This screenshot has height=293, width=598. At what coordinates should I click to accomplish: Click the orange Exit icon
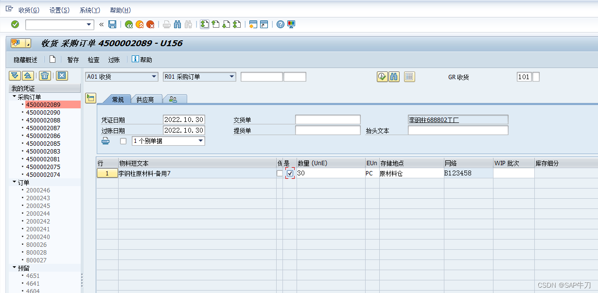point(140,24)
